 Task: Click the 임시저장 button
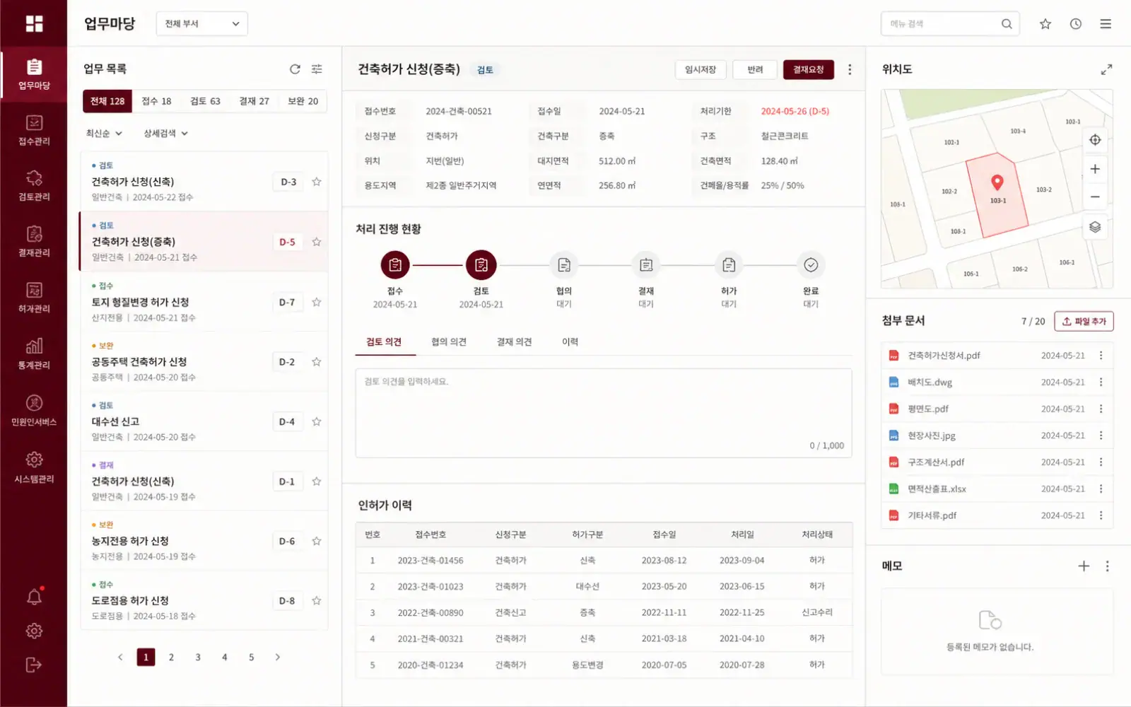click(x=701, y=69)
